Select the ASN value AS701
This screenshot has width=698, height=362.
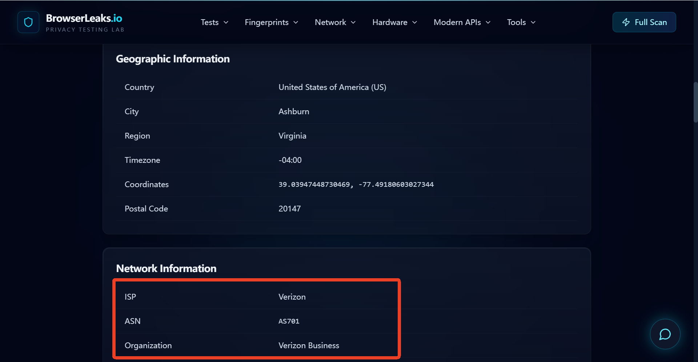289,321
